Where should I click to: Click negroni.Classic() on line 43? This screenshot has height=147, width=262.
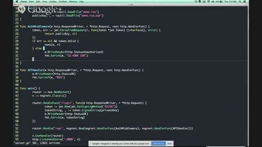tap(53, 96)
